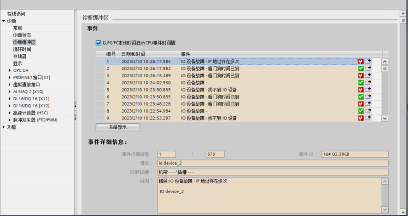Expand the 功能 tree node
Viewport: 408px width, 216px height.
tap(3, 127)
